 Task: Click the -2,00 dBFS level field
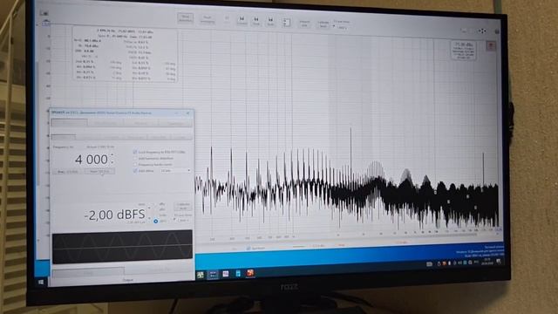[114, 215]
